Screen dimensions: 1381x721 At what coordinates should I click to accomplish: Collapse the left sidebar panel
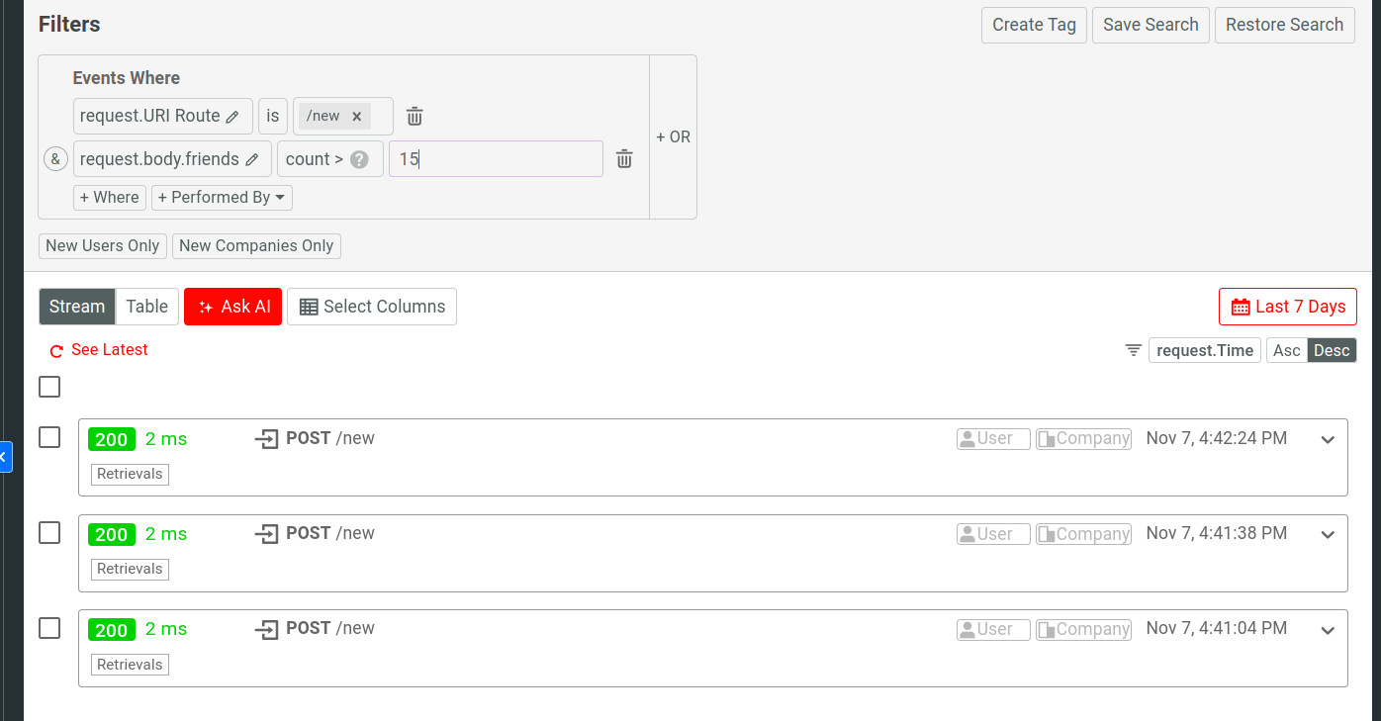7,457
